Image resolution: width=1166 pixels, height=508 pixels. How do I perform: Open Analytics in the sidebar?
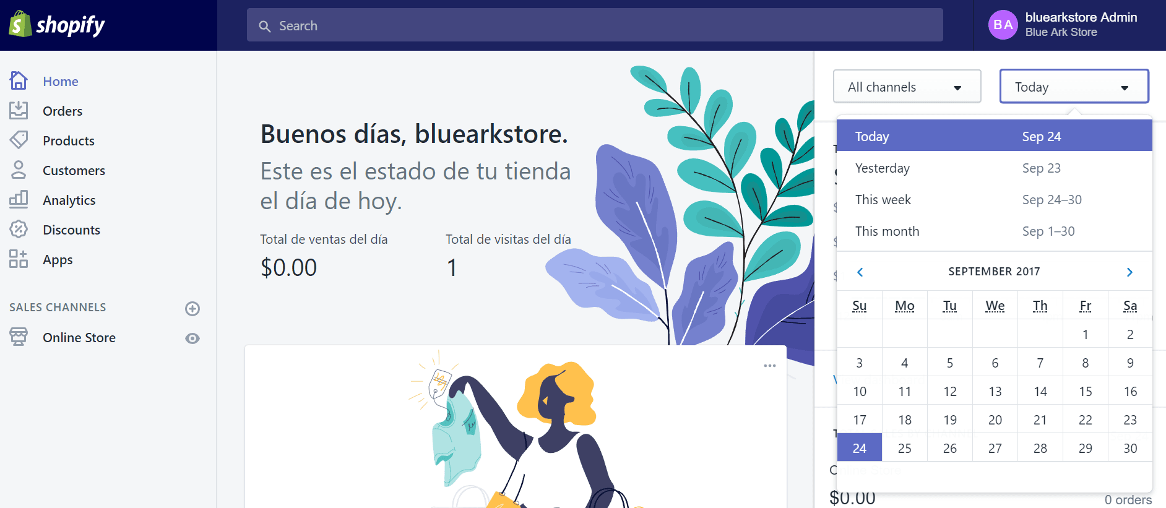click(x=69, y=200)
